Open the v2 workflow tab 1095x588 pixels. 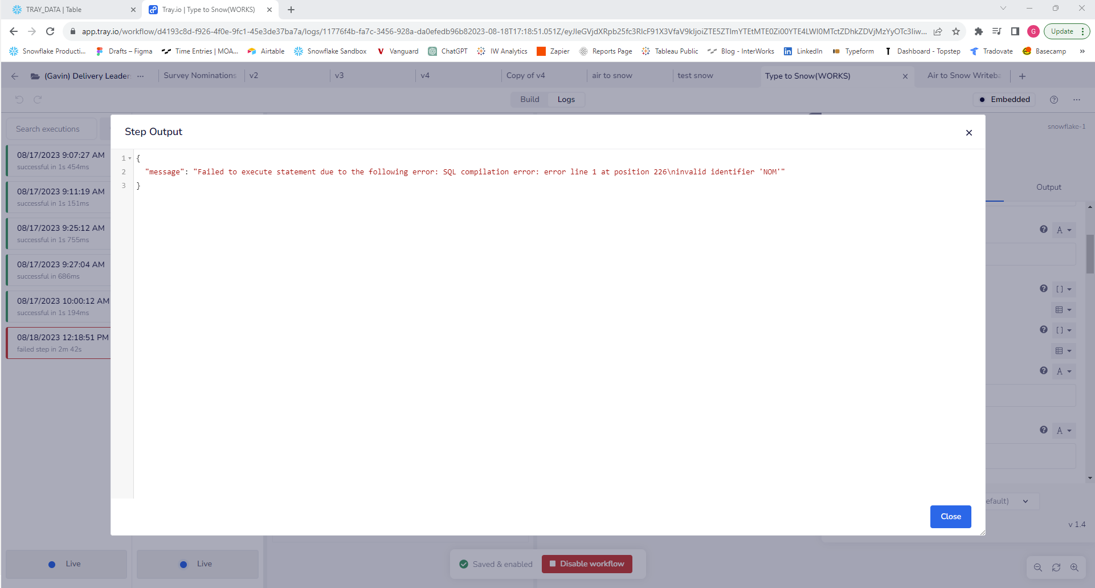pyautogui.click(x=287, y=75)
